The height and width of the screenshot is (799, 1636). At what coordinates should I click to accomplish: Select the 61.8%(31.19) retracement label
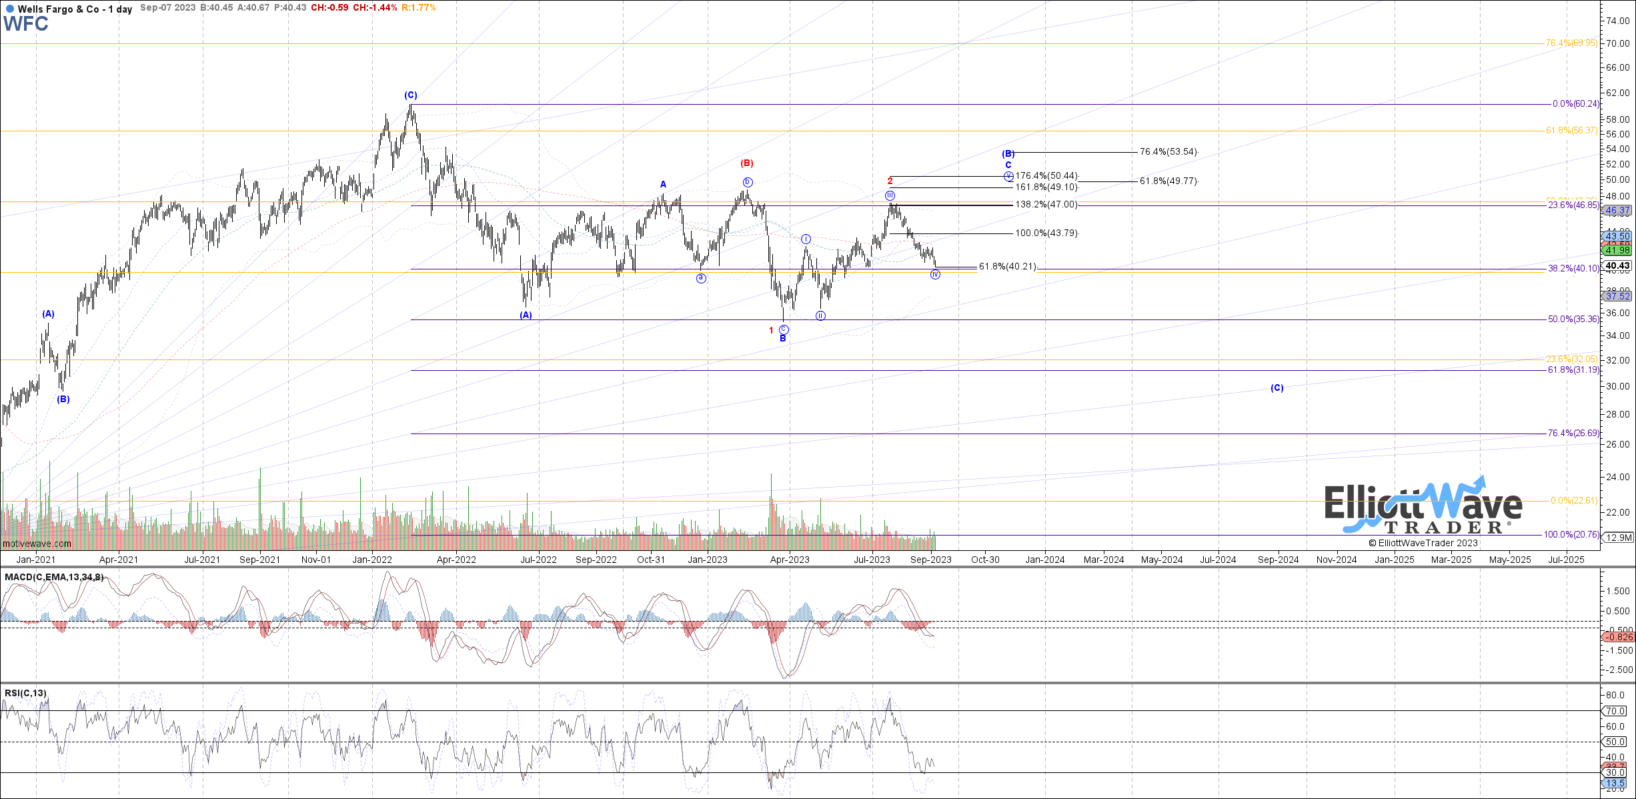pyautogui.click(x=1573, y=369)
